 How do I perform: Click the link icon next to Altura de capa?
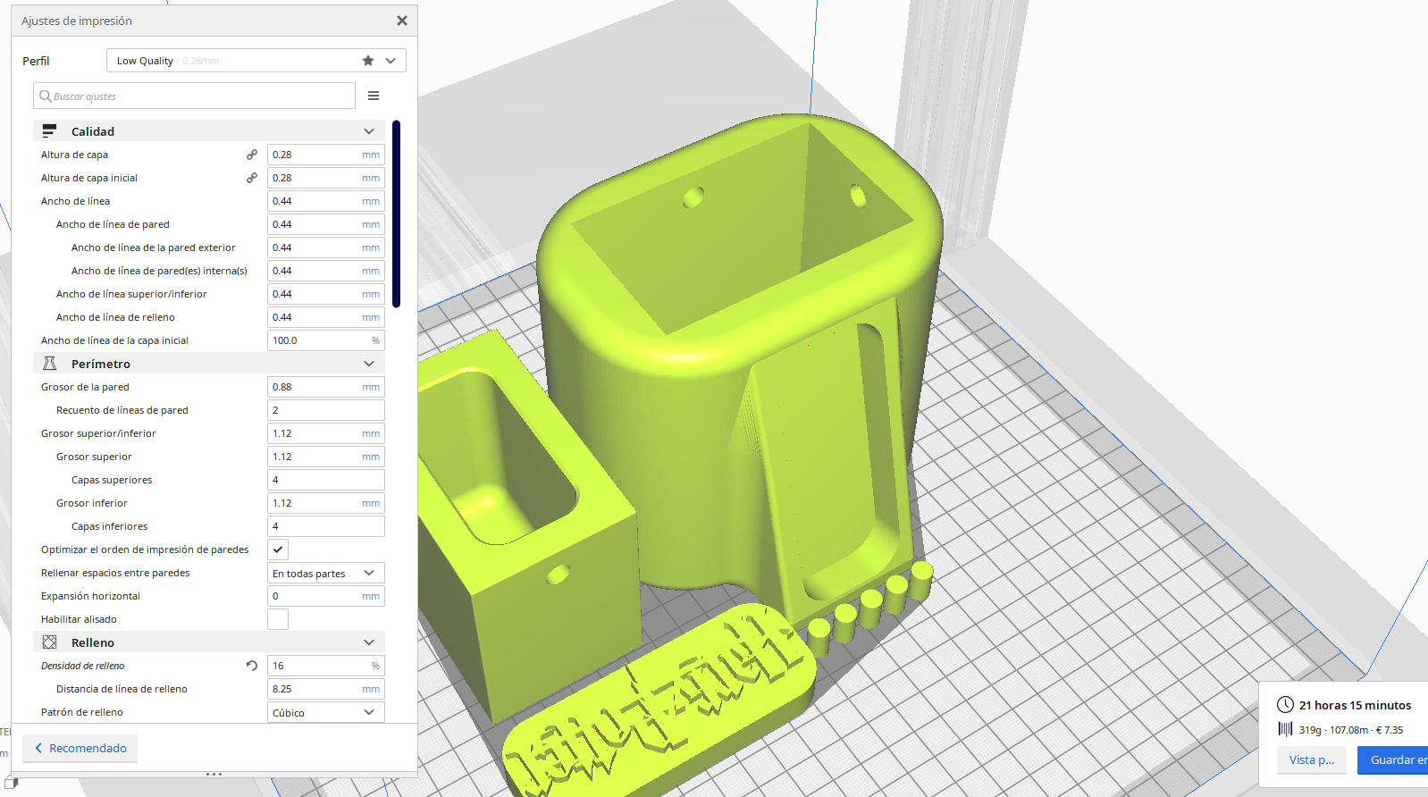[252, 155]
